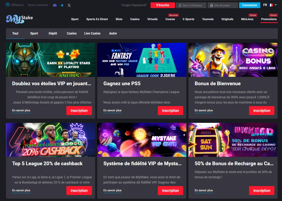This screenshot has height=201, width=282.
Task: Open the MiniJeux menu item
Action: coord(247,19)
